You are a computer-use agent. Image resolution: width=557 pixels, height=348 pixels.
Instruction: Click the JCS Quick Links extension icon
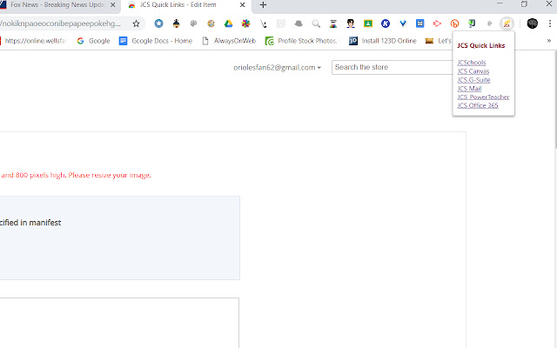507,23
